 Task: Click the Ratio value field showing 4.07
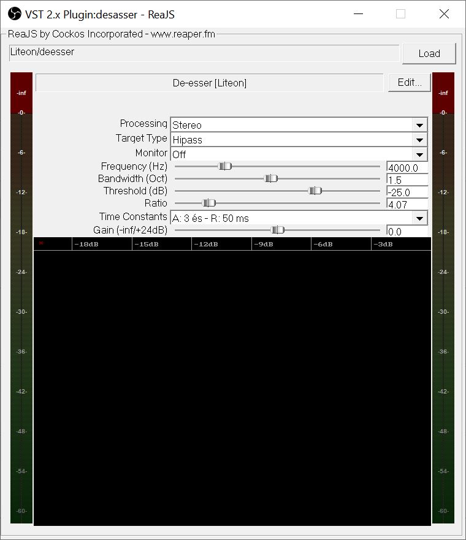407,205
